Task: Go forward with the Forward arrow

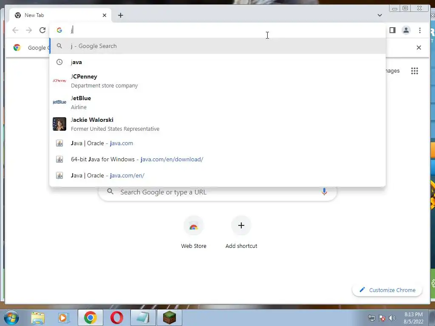Action: (x=29, y=30)
